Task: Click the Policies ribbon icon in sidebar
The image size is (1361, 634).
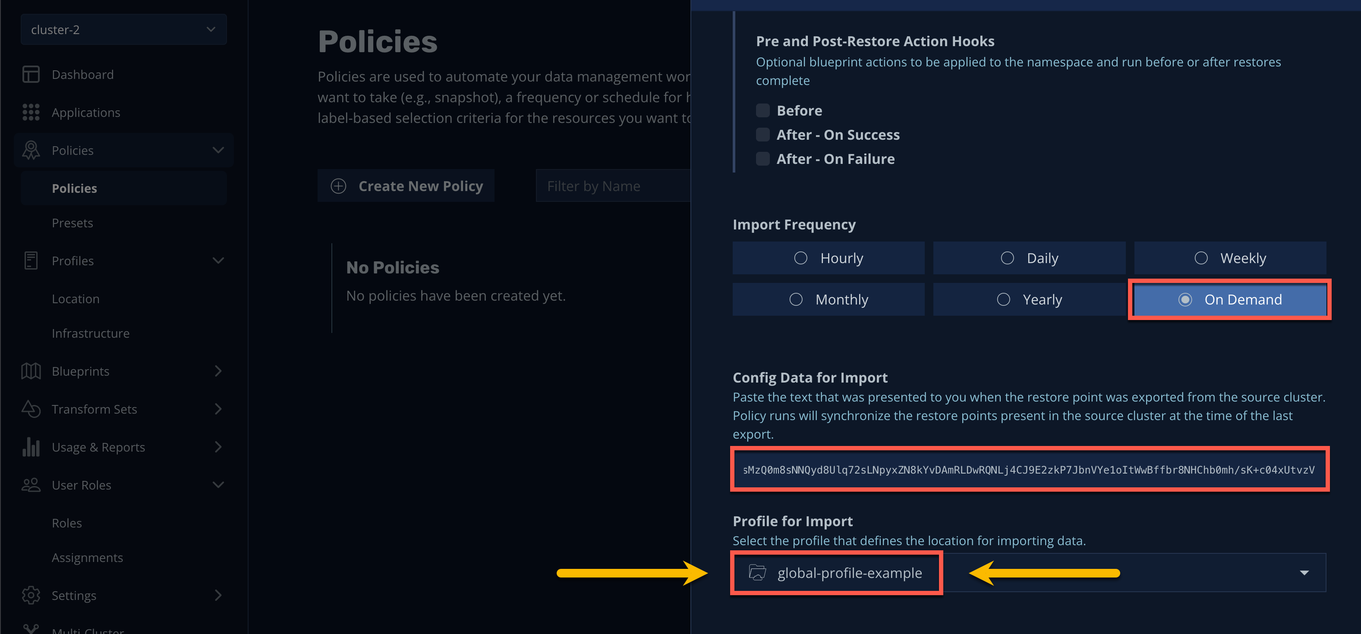Action: click(x=31, y=151)
